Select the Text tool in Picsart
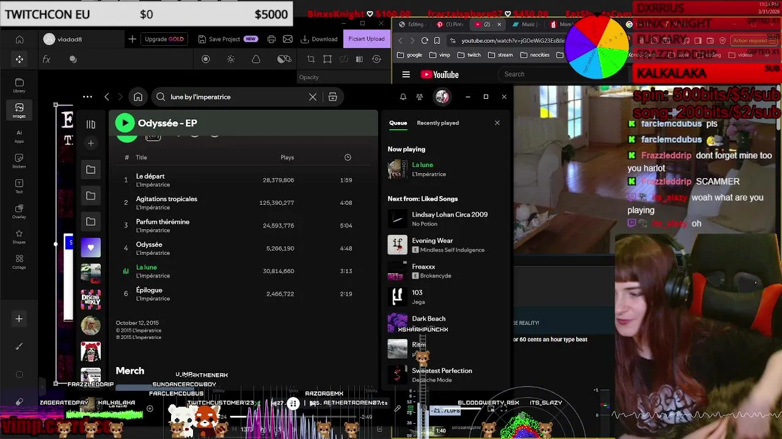The image size is (782, 439). 20,187
